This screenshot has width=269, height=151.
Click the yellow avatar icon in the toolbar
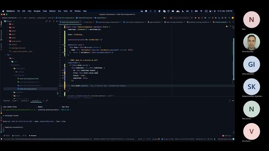pyautogui.click(x=232, y=18)
